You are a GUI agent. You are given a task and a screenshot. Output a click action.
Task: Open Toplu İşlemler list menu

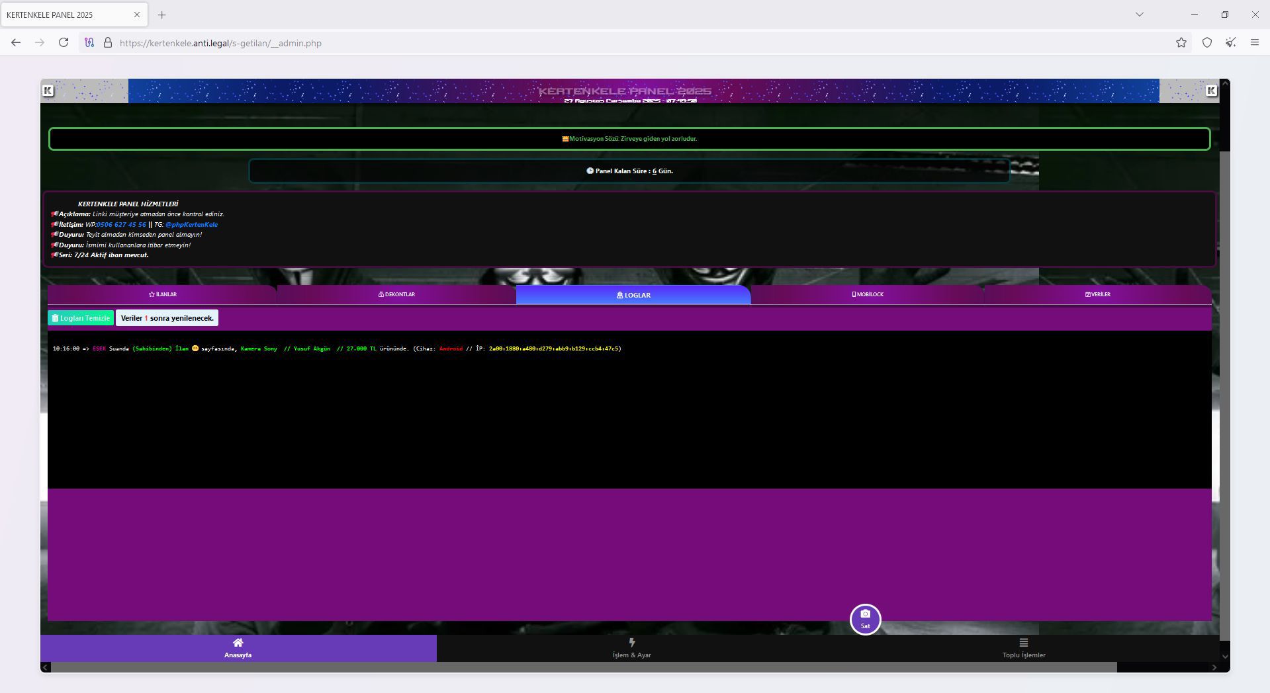(x=1023, y=648)
